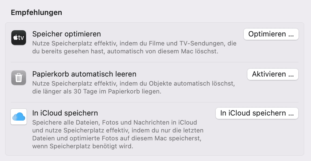
Task: Click the Empfehlungen section heading
Action: pyautogui.click(x=36, y=12)
